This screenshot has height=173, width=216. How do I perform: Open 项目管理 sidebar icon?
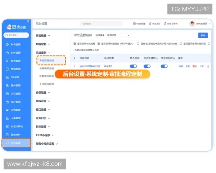7,94
